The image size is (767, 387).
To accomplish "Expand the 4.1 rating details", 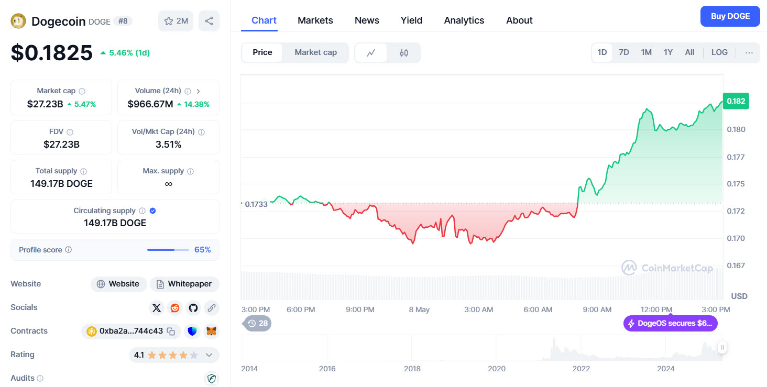I will coord(208,355).
